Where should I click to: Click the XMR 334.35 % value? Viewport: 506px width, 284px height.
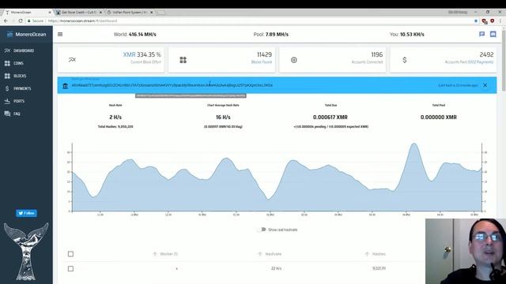[x=142, y=54]
